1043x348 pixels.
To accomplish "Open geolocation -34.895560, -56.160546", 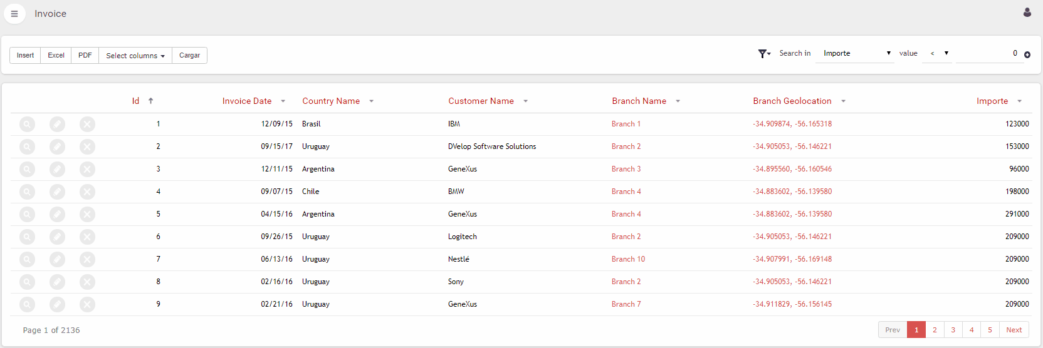I will [x=792, y=169].
